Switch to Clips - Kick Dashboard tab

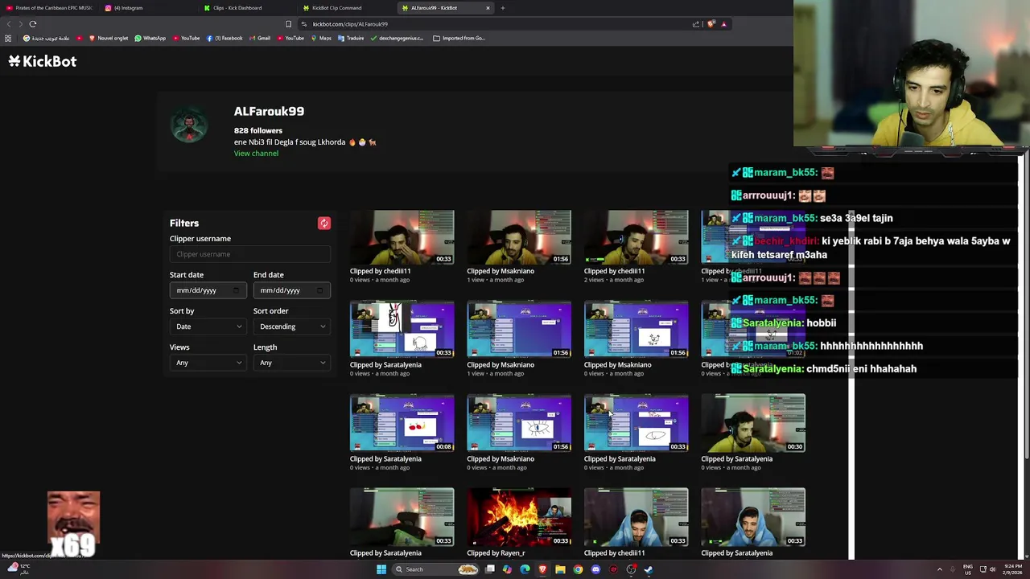(247, 8)
